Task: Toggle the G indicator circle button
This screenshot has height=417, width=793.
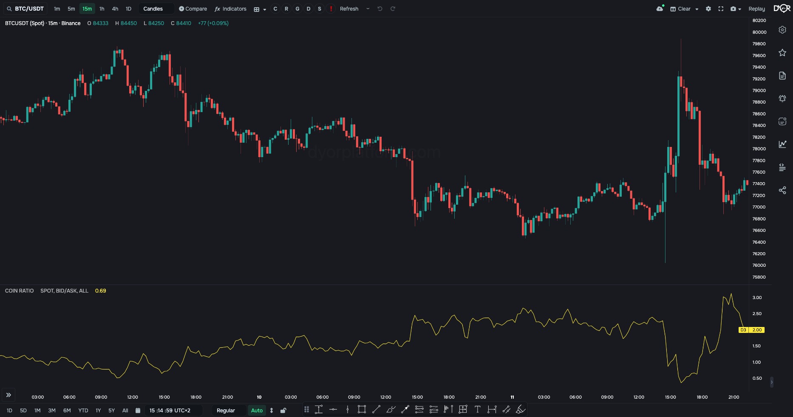Action: point(297,9)
